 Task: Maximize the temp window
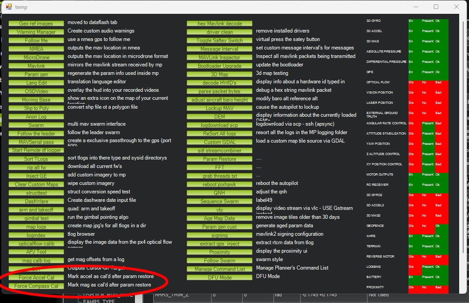[436, 7]
